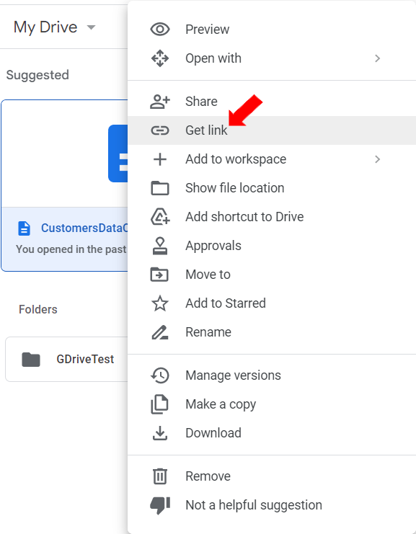Expand the Open with submenu chevron
416x534 pixels.
tap(377, 58)
